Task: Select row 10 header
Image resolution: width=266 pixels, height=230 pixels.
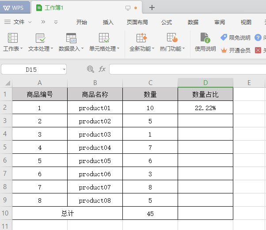Action: click(5, 213)
